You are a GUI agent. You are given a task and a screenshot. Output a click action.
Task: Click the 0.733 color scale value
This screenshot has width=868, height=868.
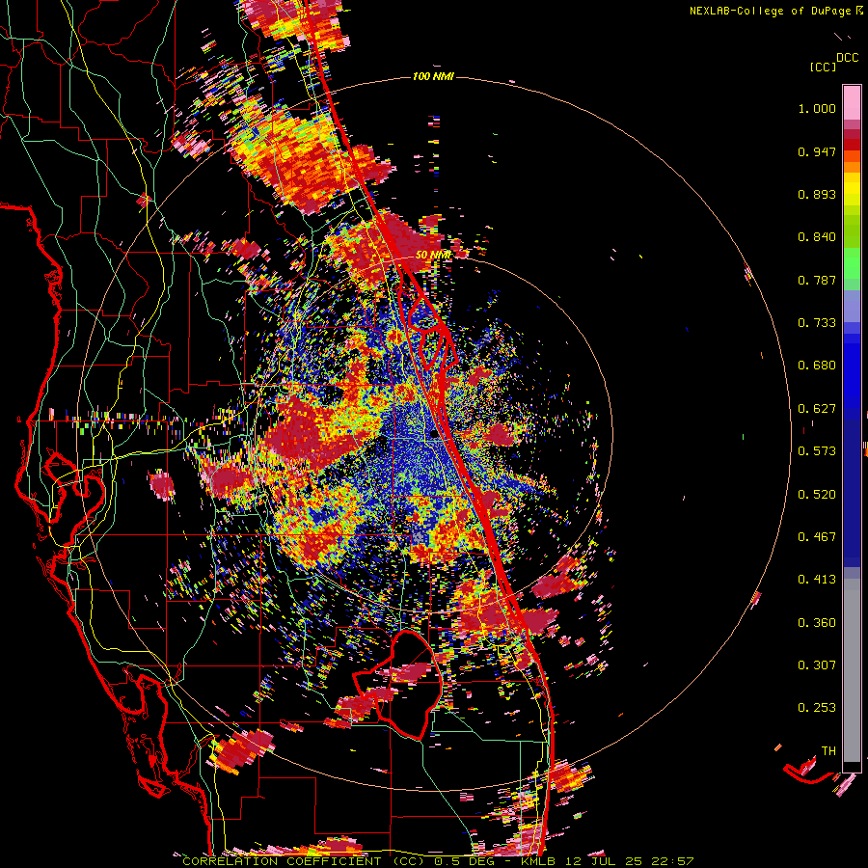(x=817, y=323)
